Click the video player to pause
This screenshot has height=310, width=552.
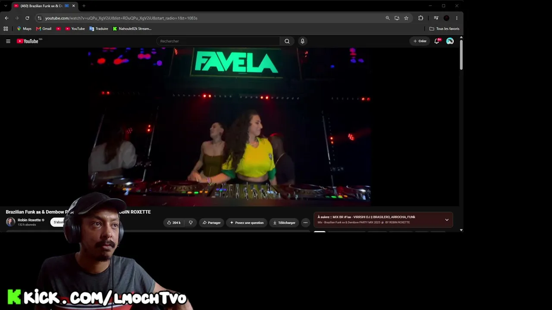point(230,127)
